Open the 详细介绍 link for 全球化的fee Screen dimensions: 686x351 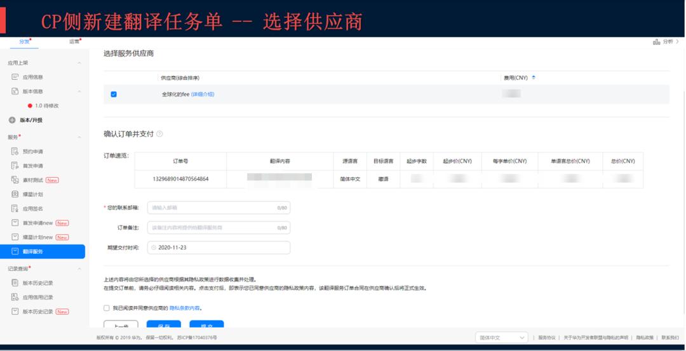[203, 94]
